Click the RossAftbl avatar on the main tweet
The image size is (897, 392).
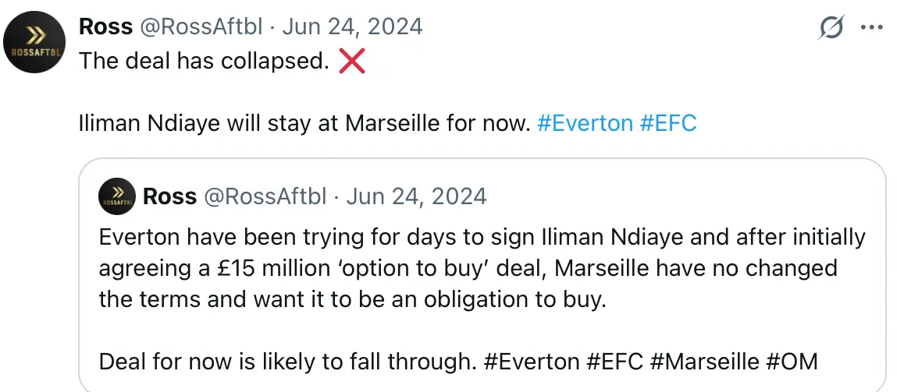(x=34, y=44)
